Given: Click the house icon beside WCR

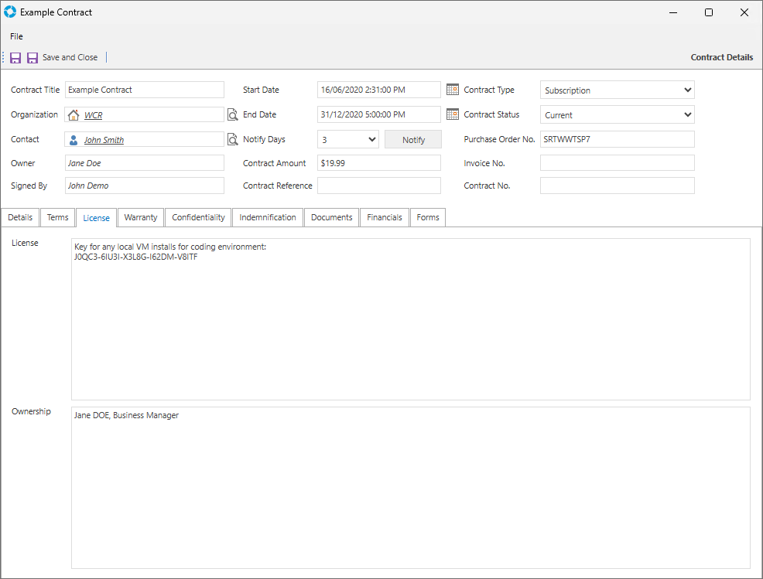Looking at the screenshot, I should [x=74, y=115].
